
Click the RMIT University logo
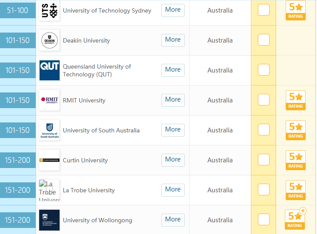(x=49, y=100)
